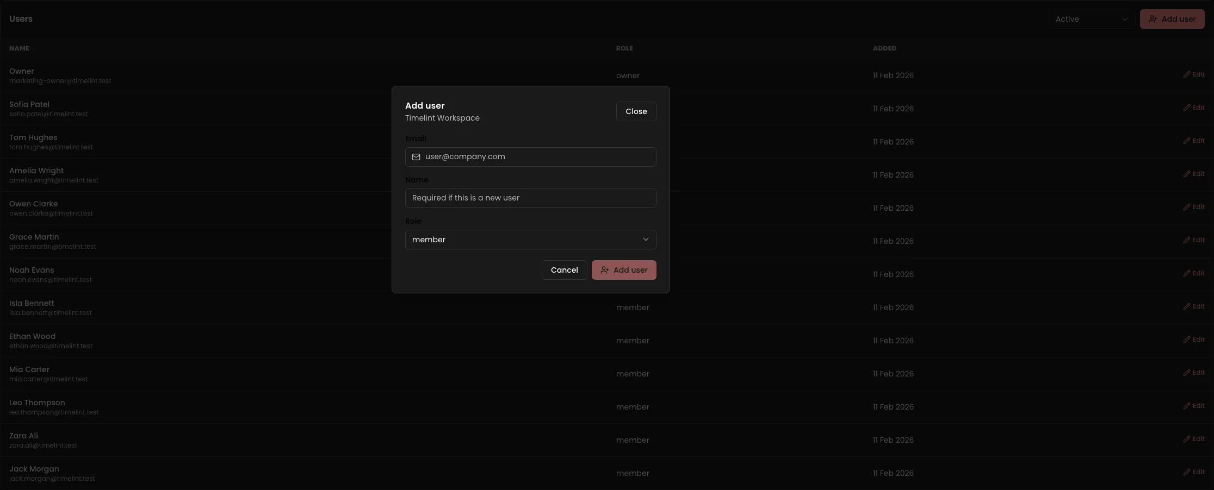Click the pencil icon in Mia Carter's row

click(x=1186, y=373)
